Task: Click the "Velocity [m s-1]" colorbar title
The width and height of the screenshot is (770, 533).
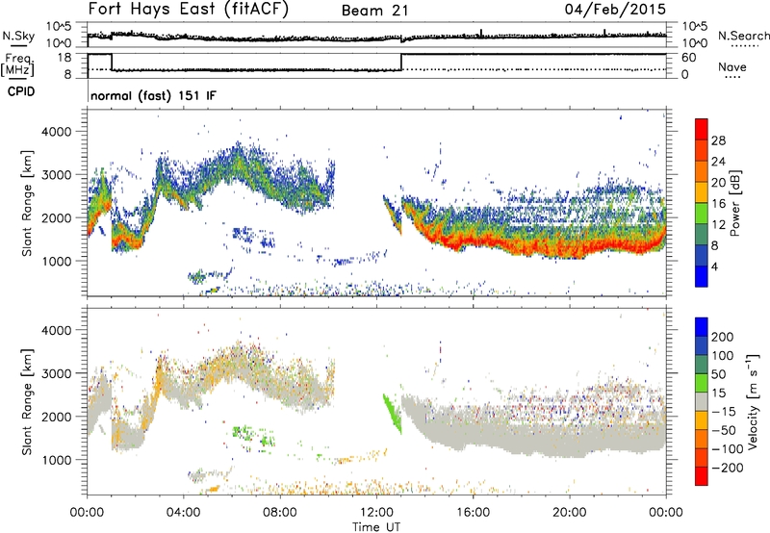Action: 753,401
